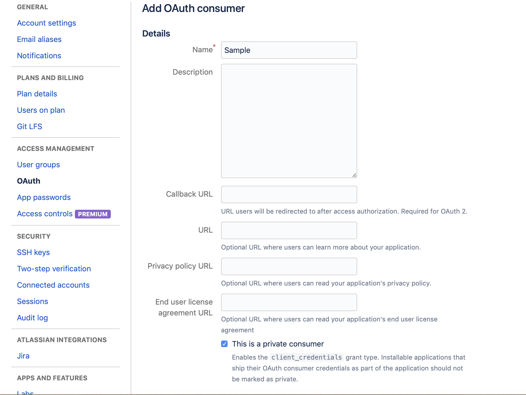Navigate to Connected accounts section

pos(53,285)
